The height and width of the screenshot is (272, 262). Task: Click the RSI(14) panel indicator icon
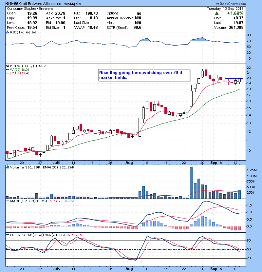click(x=8, y=32)
